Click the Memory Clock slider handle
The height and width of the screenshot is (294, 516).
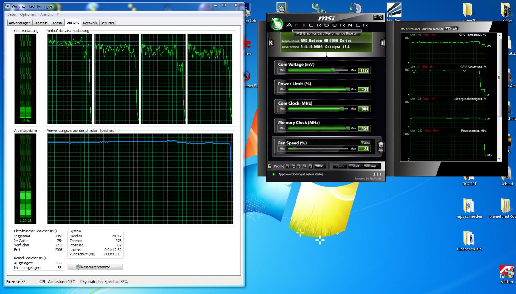(x=348, y=128)
